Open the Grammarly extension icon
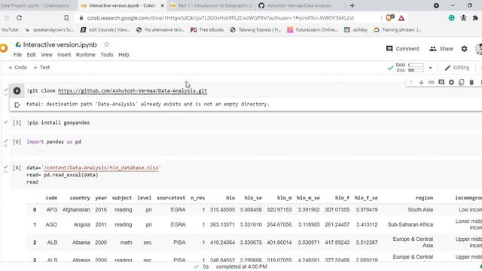 pyautogui.click(x=452, y=18)
